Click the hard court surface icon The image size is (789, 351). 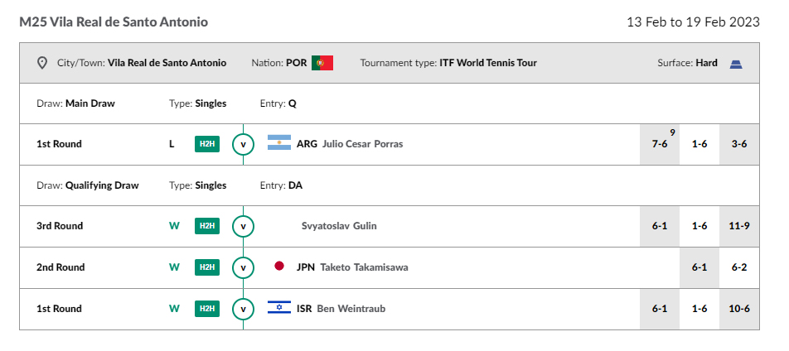[x=736, y=64]
